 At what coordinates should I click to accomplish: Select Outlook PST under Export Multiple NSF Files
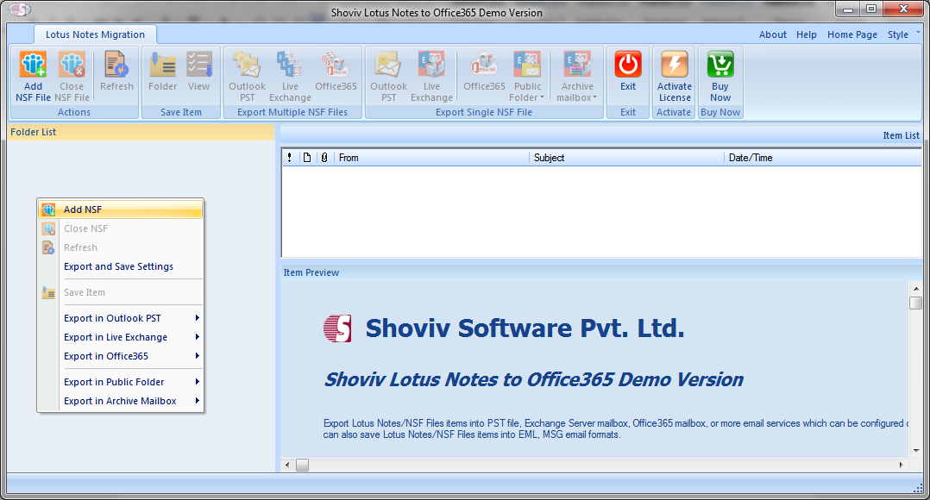click(x=248, y=76)
